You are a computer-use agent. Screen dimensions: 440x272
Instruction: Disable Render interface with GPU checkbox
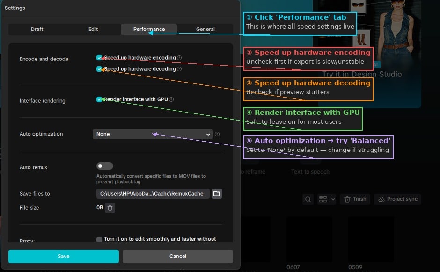[99, 99]
